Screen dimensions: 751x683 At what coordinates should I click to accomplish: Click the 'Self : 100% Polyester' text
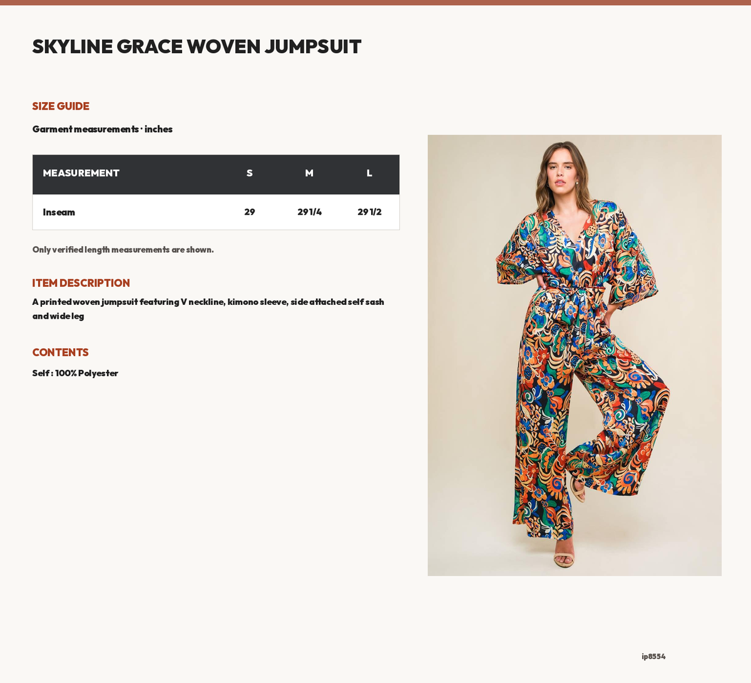point(75,373)
